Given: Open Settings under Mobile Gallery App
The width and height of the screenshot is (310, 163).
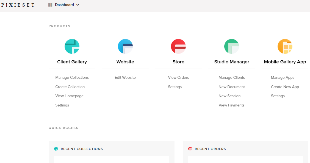Looking at the screenshot, I should (x=278, y=96).
